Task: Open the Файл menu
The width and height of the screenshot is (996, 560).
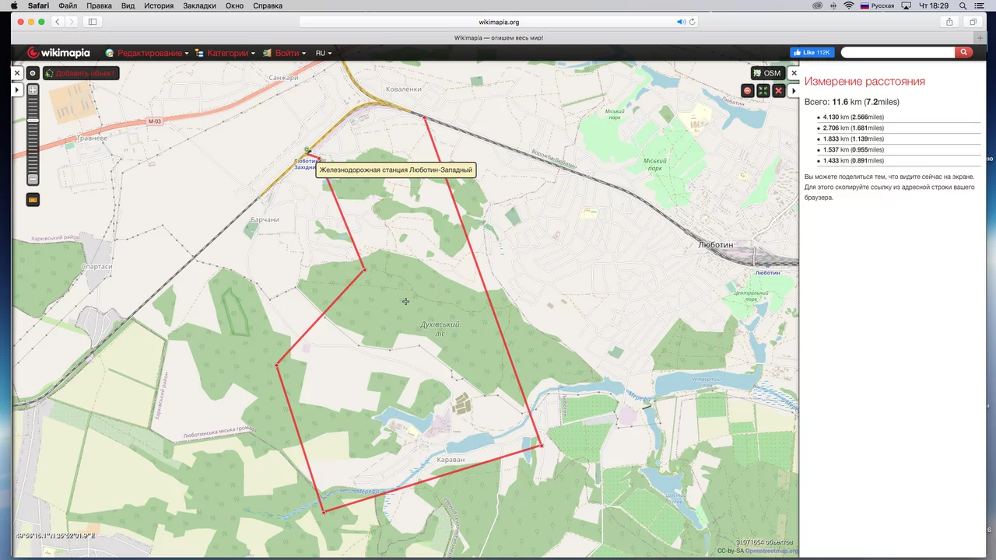Action: pyautogui.click(x=68, y=5)
